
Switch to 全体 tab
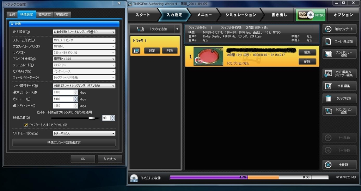click(x=12, y=14)
